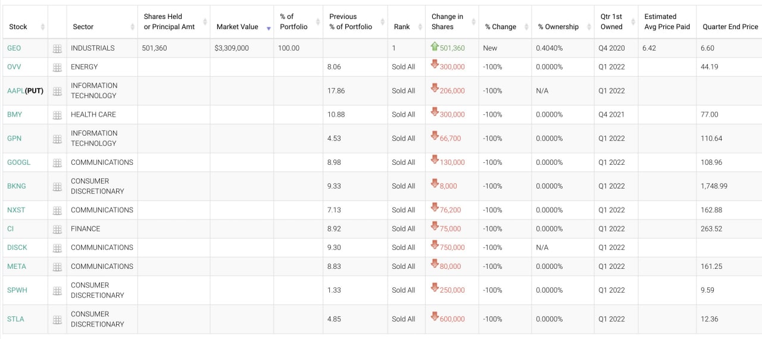Click the grid icon in the NXST row
The image size is (762, 339).
click(x=57, y=211)
